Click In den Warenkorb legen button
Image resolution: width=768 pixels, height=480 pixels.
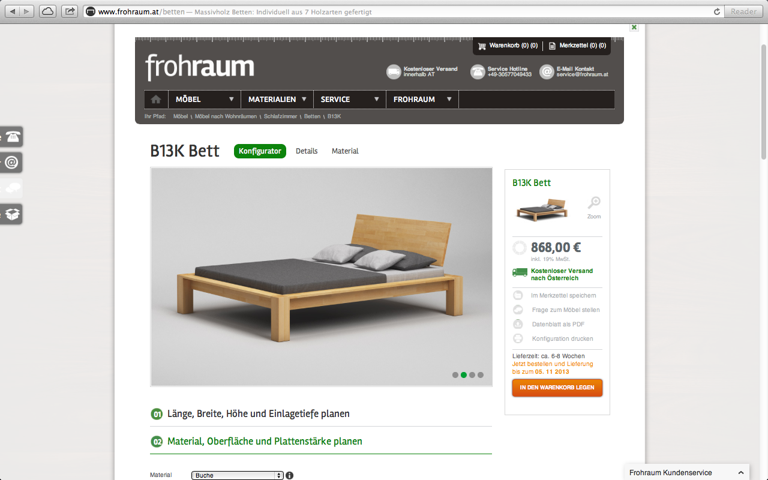tap(557, 388)
